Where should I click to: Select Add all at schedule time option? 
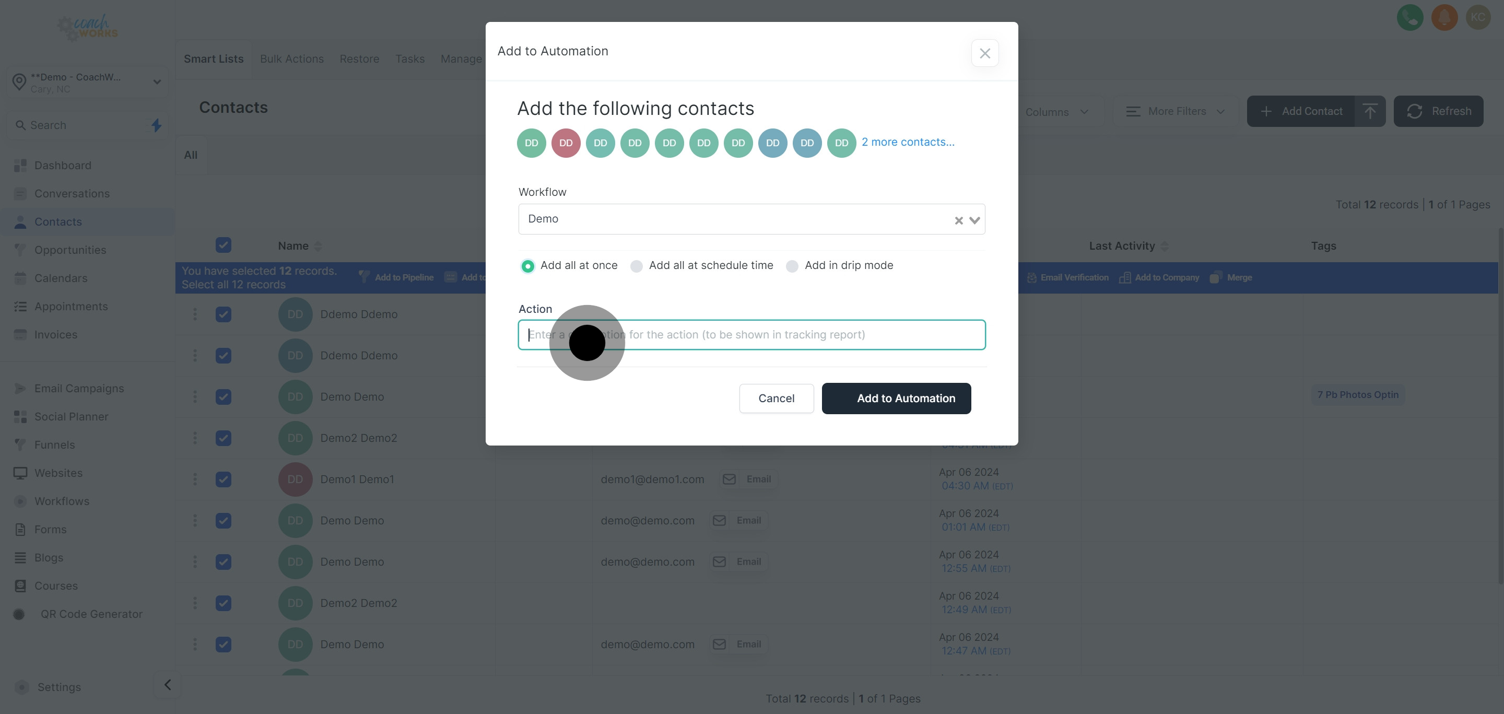[x=637, y=266]
